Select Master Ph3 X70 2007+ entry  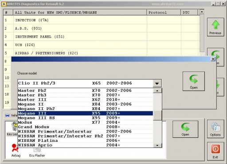pyautogui.click(x=85, y=95)
